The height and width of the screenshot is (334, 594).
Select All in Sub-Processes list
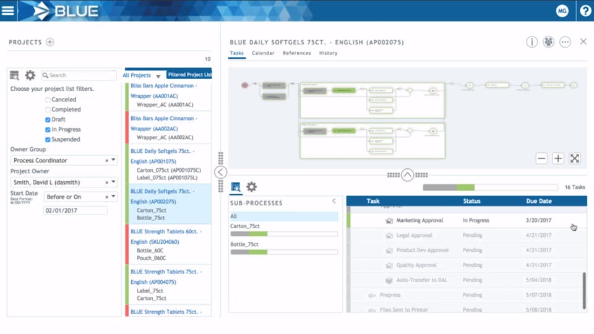(x=284, y=216)
